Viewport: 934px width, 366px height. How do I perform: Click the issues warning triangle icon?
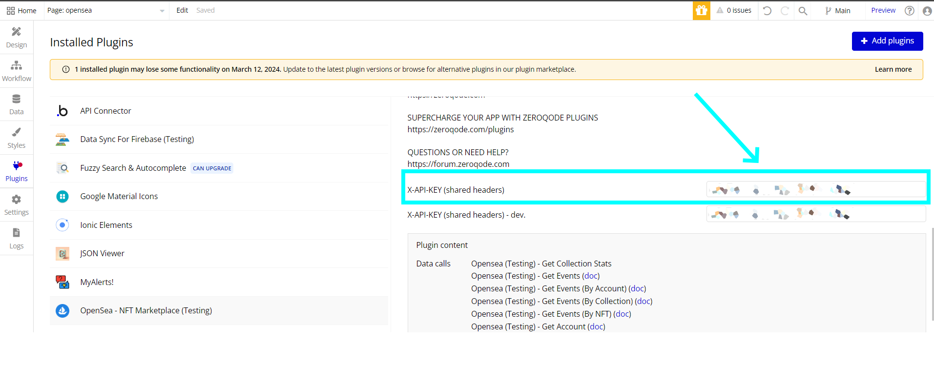click(720, 10)
